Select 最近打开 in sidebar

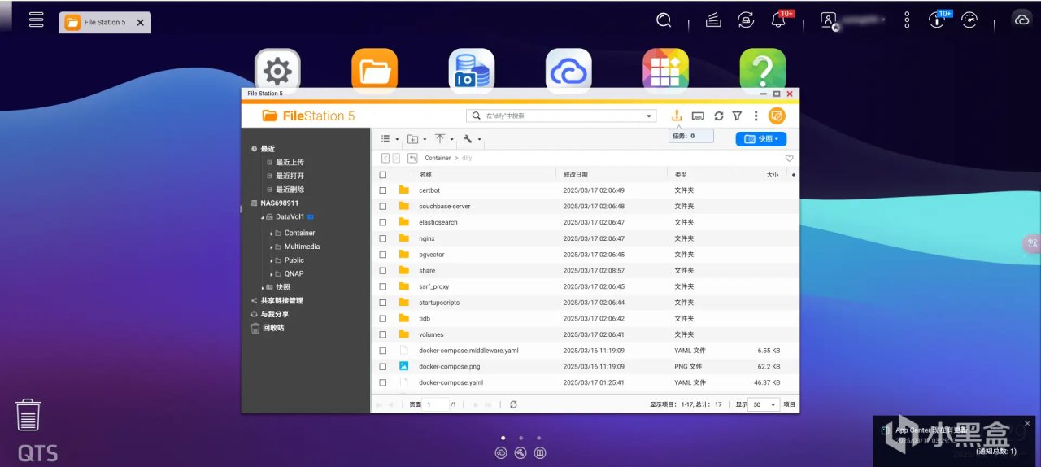290,176
